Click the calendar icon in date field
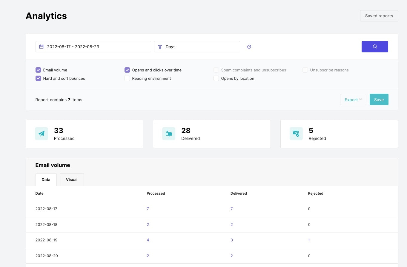The image size is (407, 267). pos(42,47)
